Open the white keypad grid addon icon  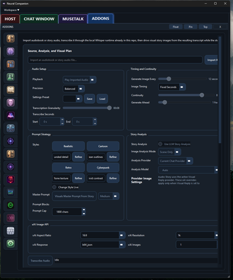point(10,231)
